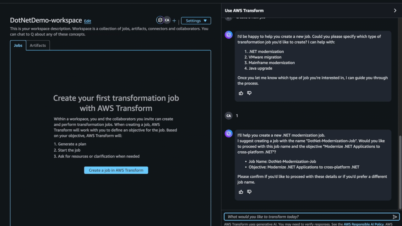Thumbs down the job type list response
402x226 pixels.
[249, 93]
